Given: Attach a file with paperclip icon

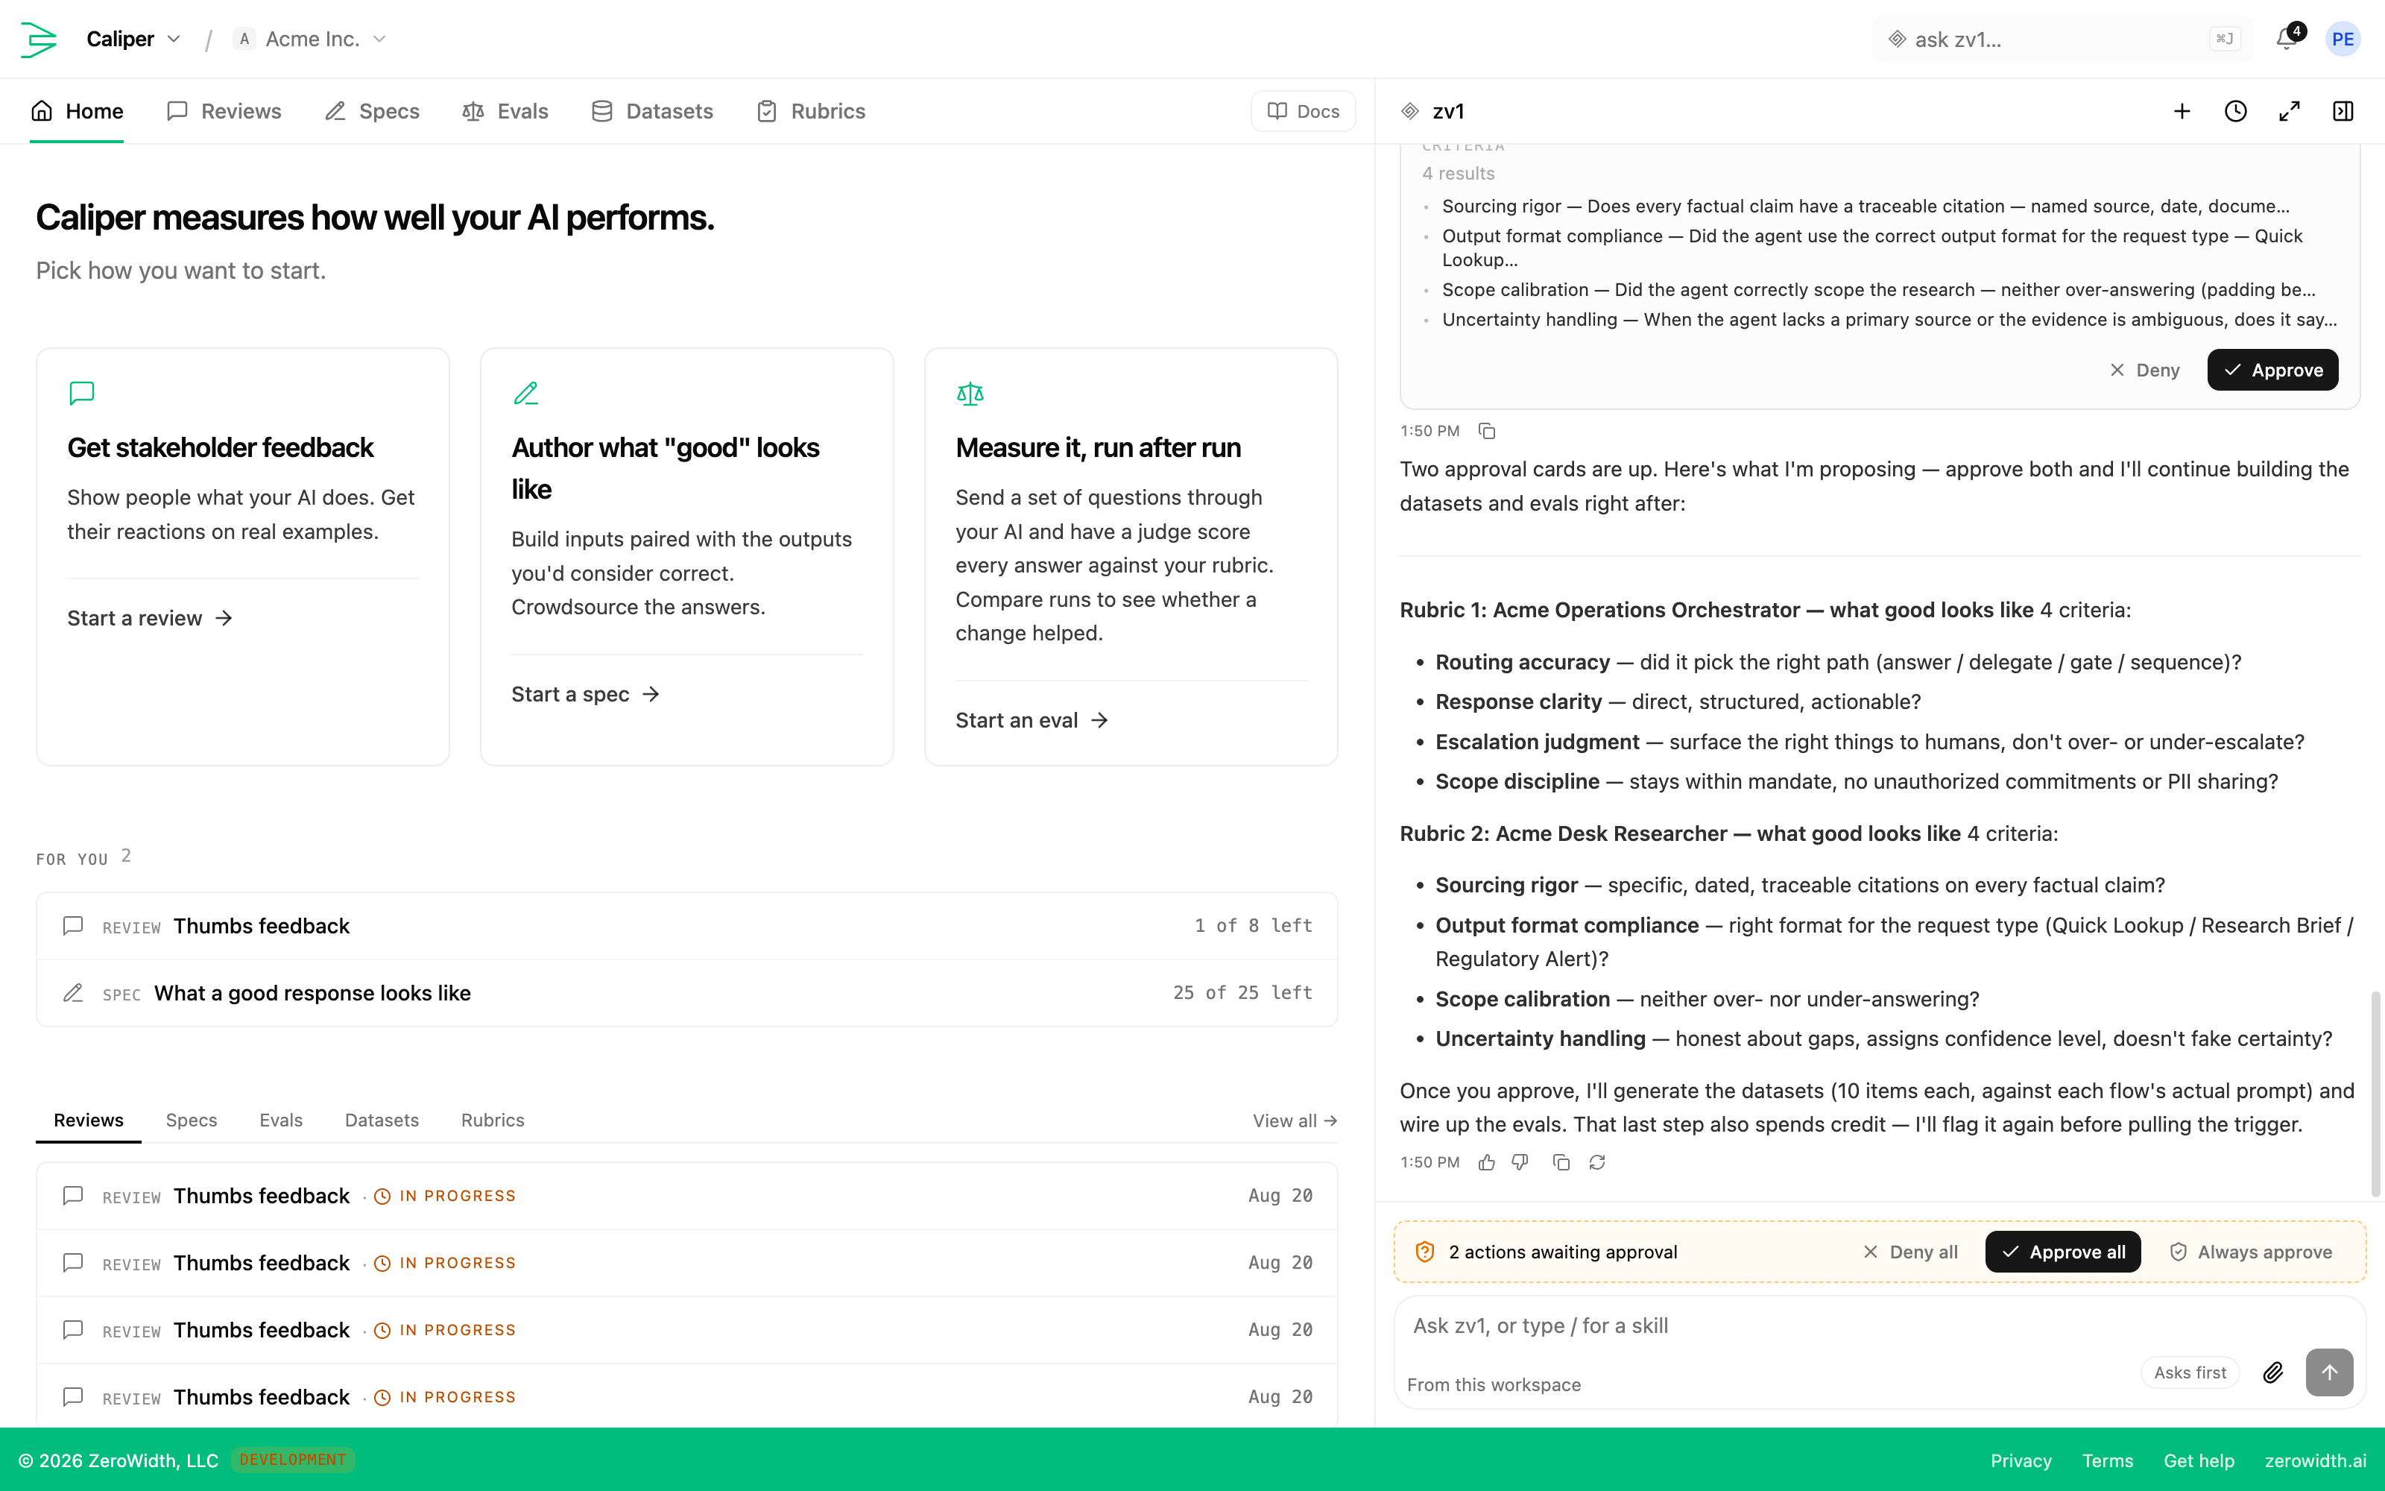Looking at the screenshot, I should point(2272,1372).
